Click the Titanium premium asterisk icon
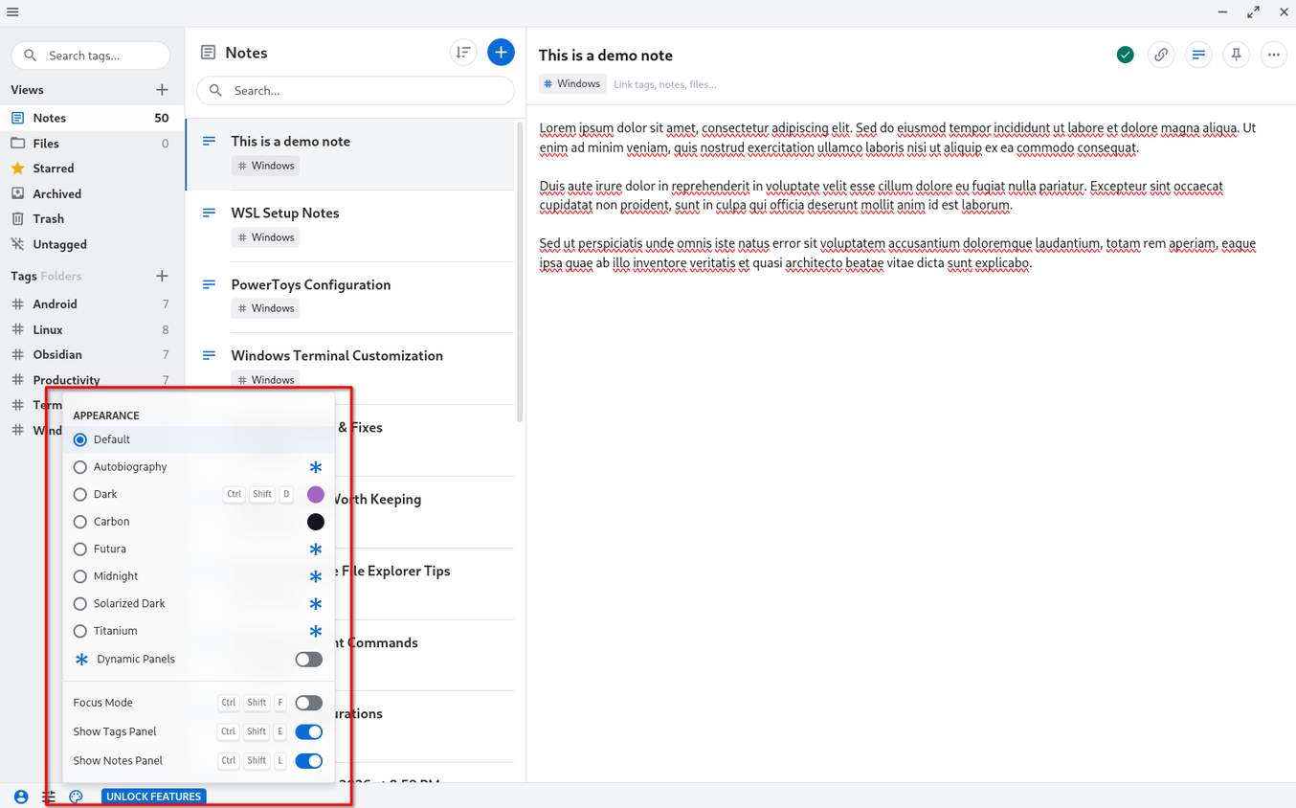The image size is (1296, 808). point(316,631)
